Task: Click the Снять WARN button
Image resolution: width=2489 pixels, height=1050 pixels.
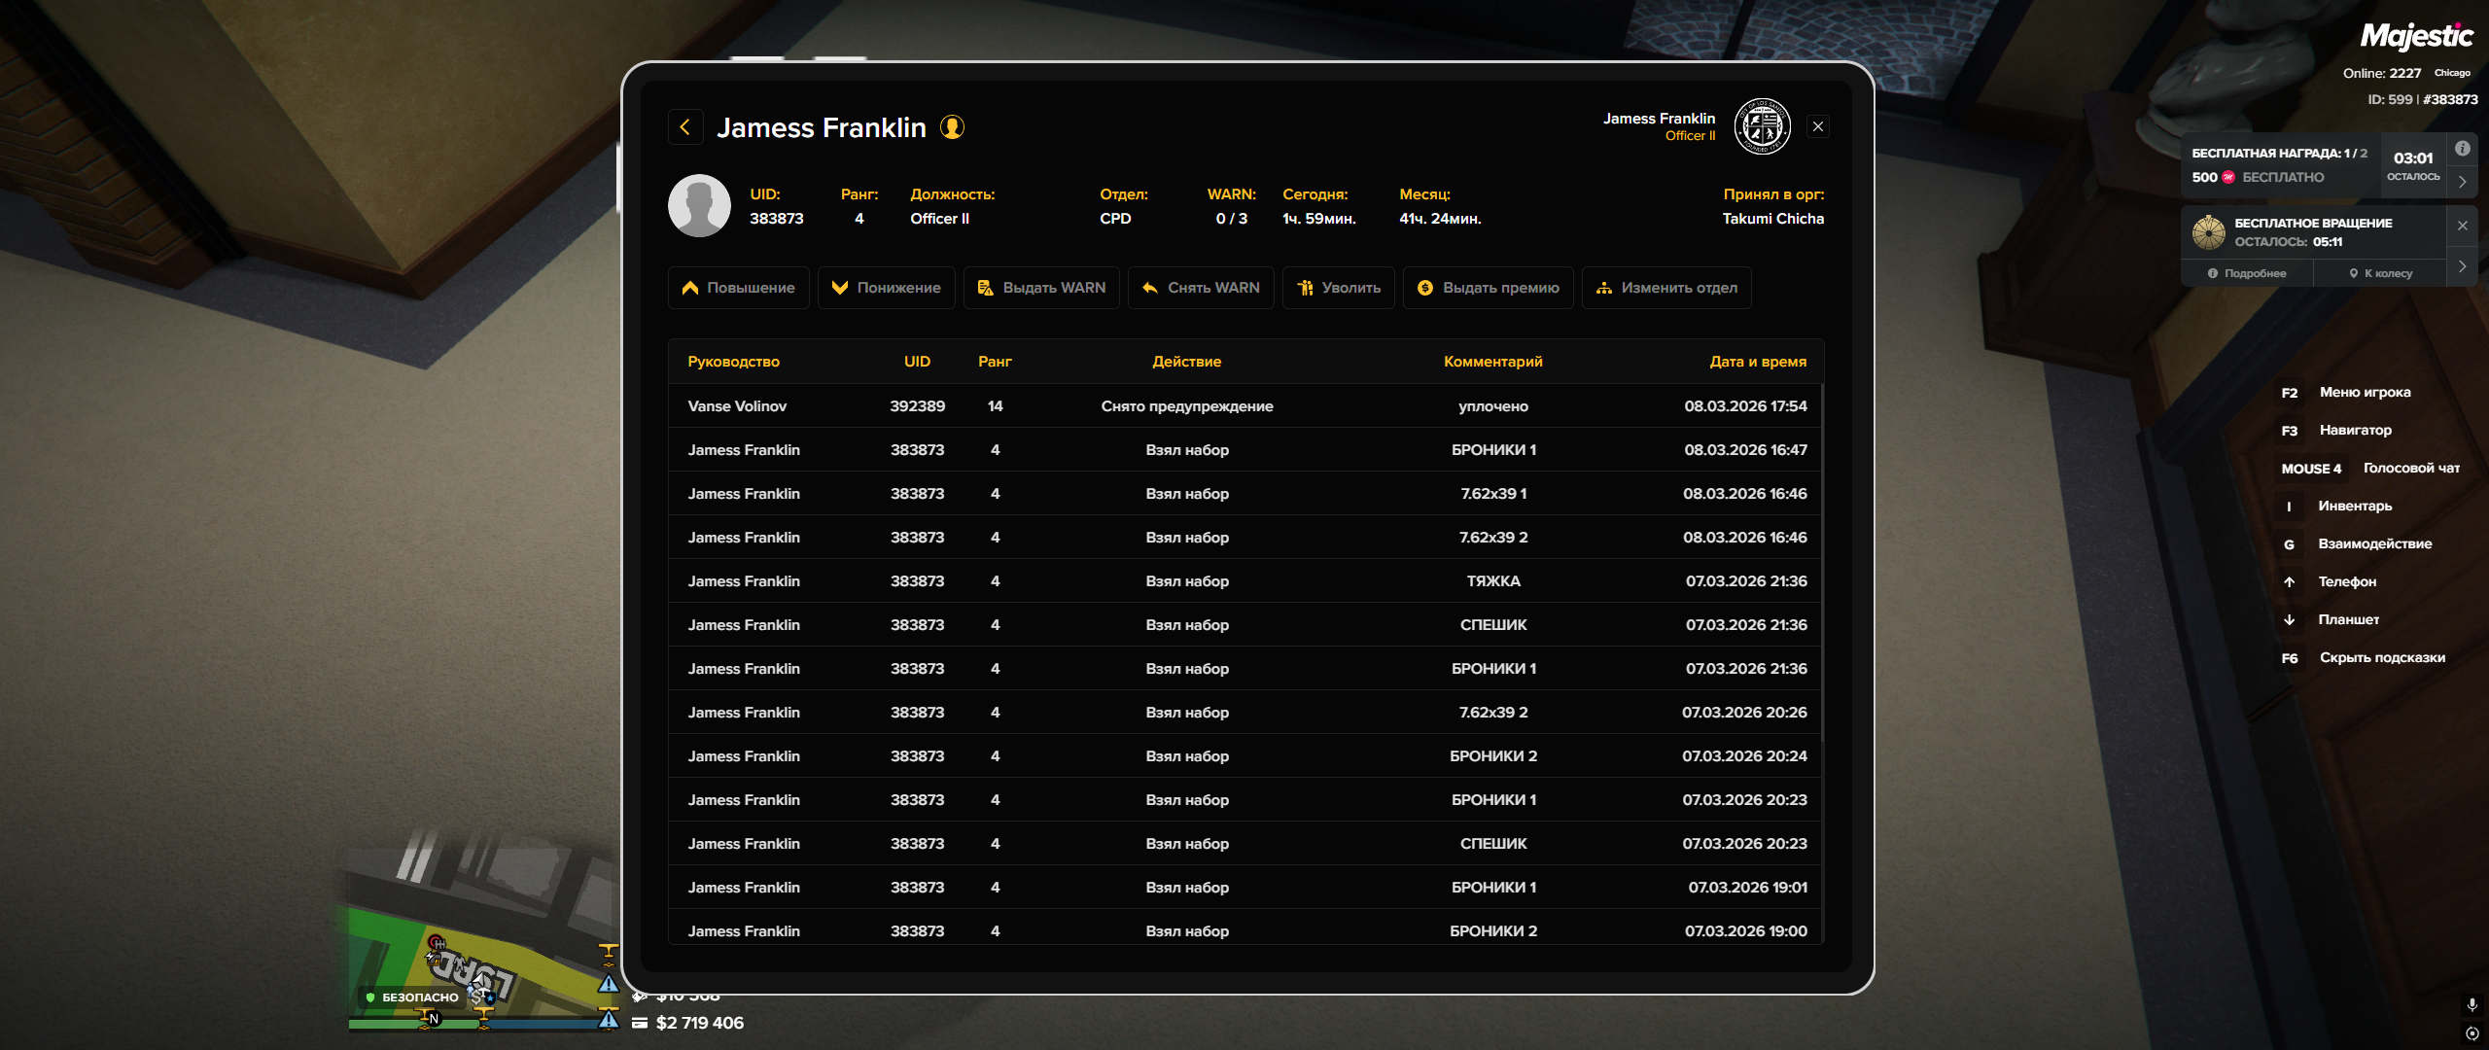Action: 1201,288
